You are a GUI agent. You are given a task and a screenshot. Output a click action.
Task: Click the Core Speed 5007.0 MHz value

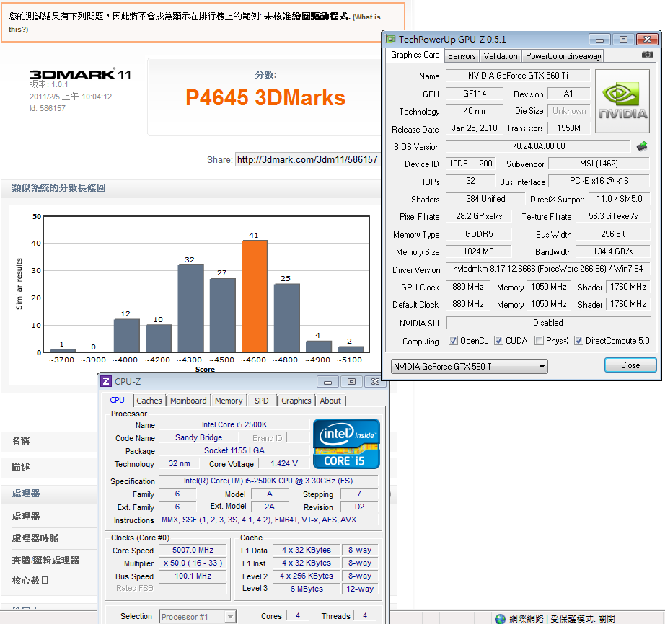193,550
